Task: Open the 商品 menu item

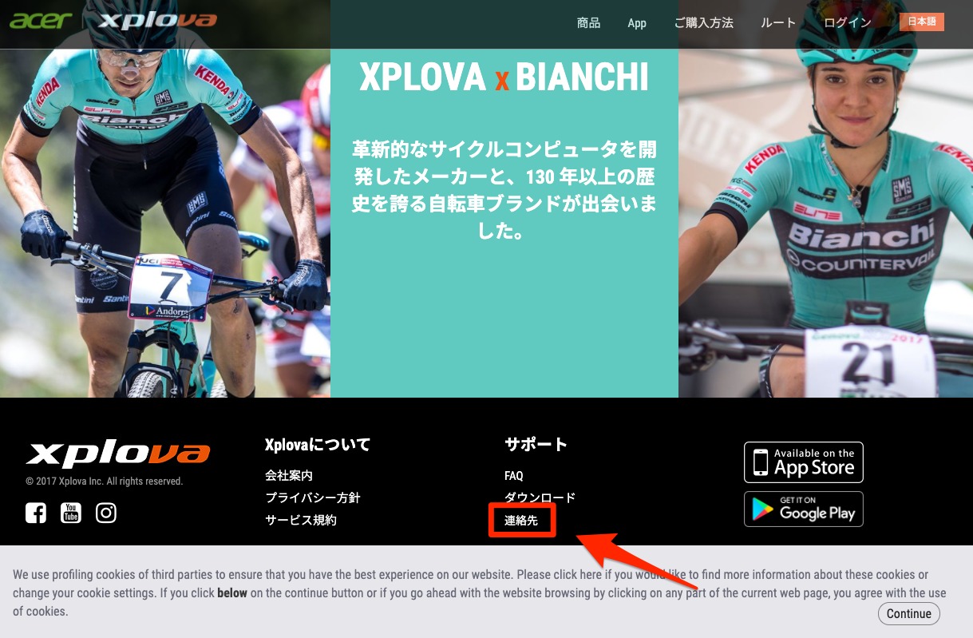Action: point(588,23)
